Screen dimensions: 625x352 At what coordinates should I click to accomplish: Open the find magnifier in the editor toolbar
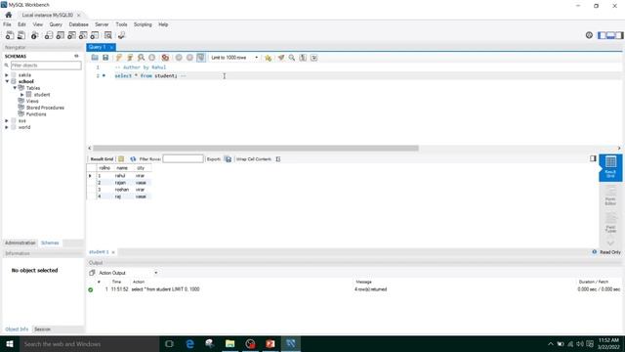tap(292, 58)
